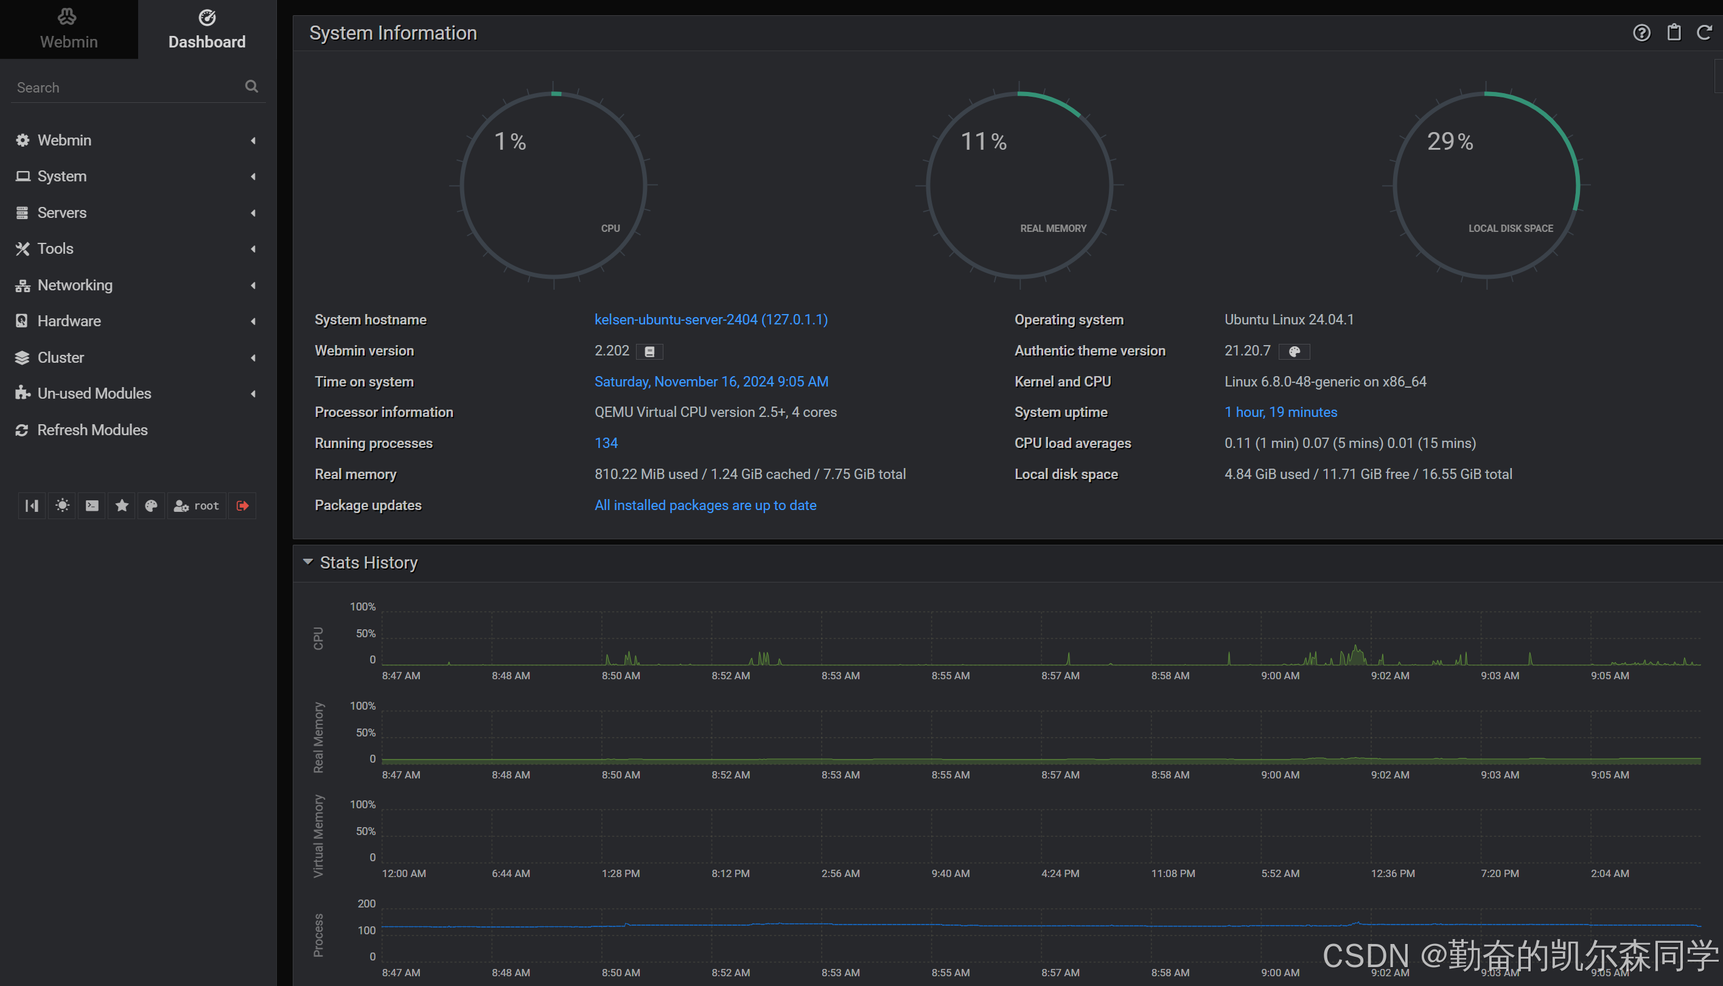This screenshot has height=986, width=1723.
Task: Click the Authentic theme version number 21.20.7
Action: coord(1247,351)
